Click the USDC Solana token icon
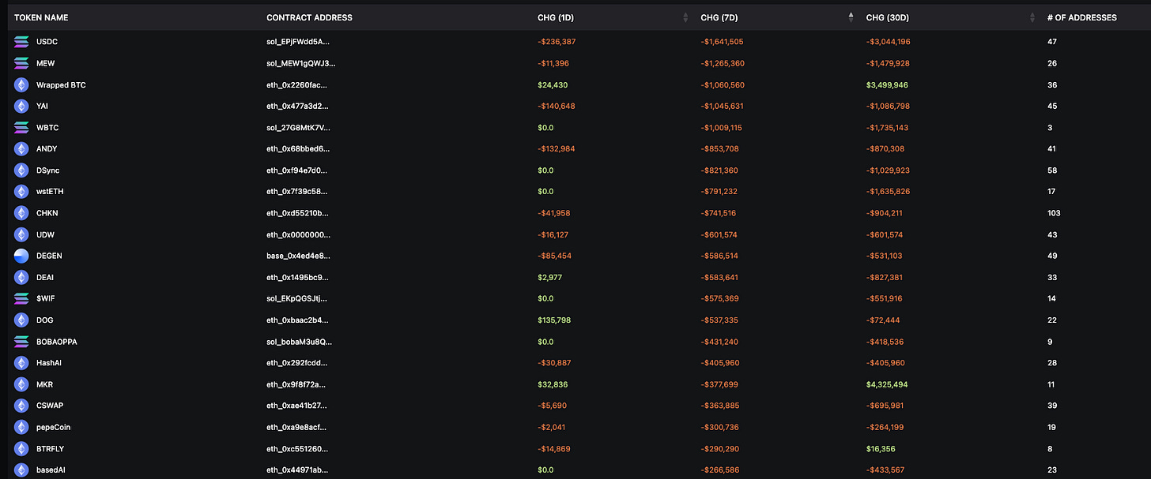Viewport: 1151px width, 479px height. 21,41
